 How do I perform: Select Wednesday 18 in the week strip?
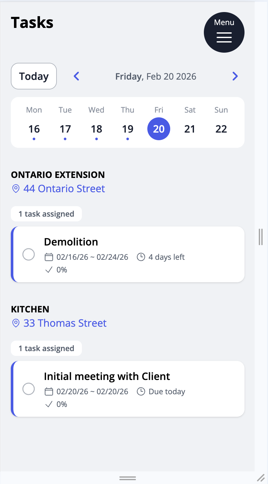point(97,129)
